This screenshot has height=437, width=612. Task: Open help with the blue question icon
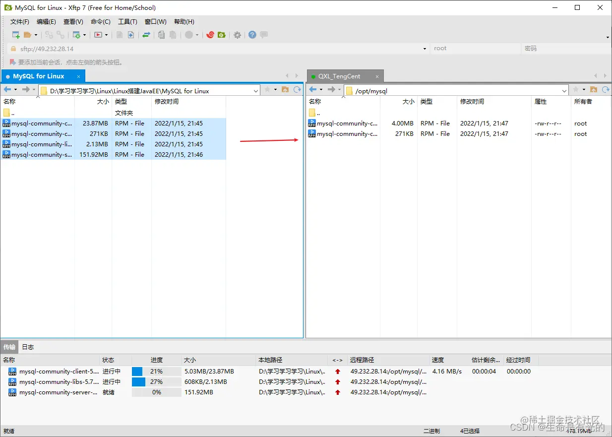coord(252,35)
